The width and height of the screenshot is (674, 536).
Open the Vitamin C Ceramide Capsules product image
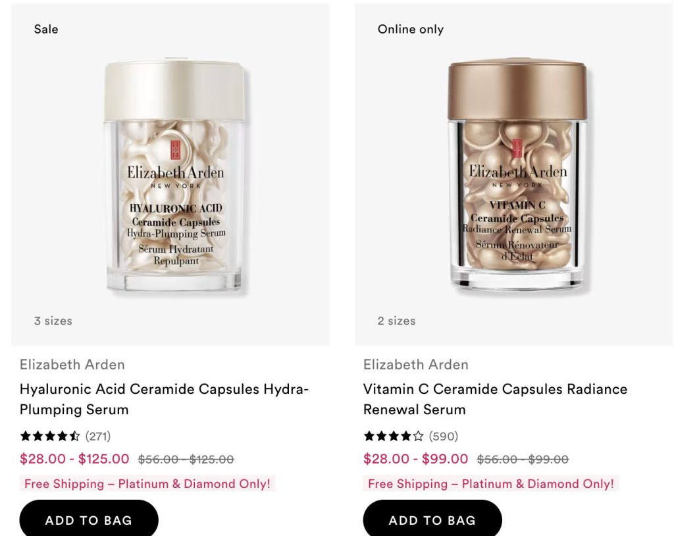coord(517,176)
